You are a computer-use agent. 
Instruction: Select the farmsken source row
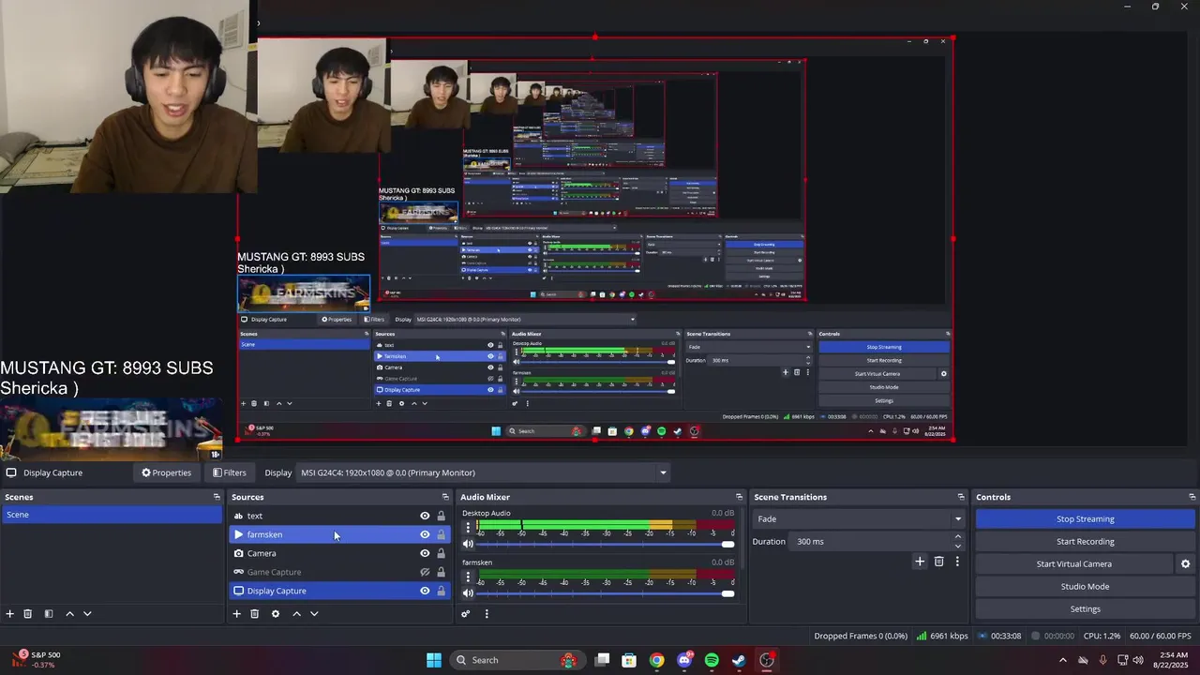pyautogui.click(x=340, y=534)
